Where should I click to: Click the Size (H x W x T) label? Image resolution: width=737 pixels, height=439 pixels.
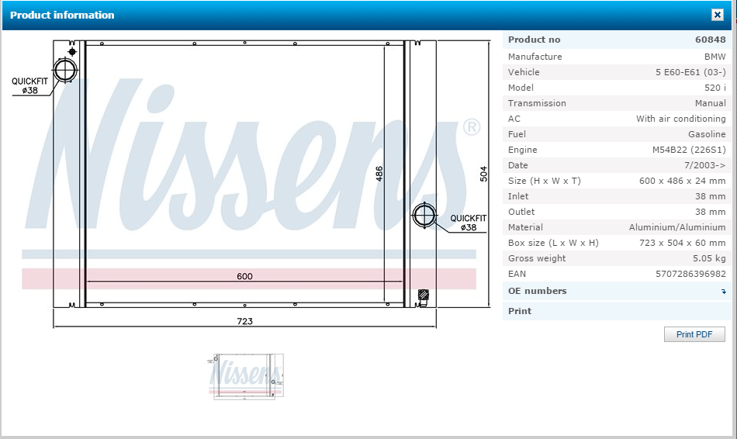[545, 181]
